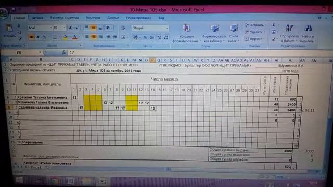Switch to the Данные ribbon tab
This screenshot has height=187, width=333.
tap(113, 18)
